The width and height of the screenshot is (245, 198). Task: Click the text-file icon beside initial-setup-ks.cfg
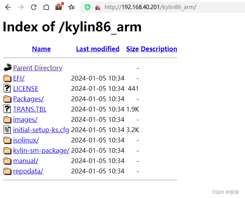pos(7,129)
